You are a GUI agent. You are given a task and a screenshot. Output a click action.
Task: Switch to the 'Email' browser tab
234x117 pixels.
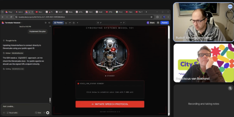click(99, 12)
